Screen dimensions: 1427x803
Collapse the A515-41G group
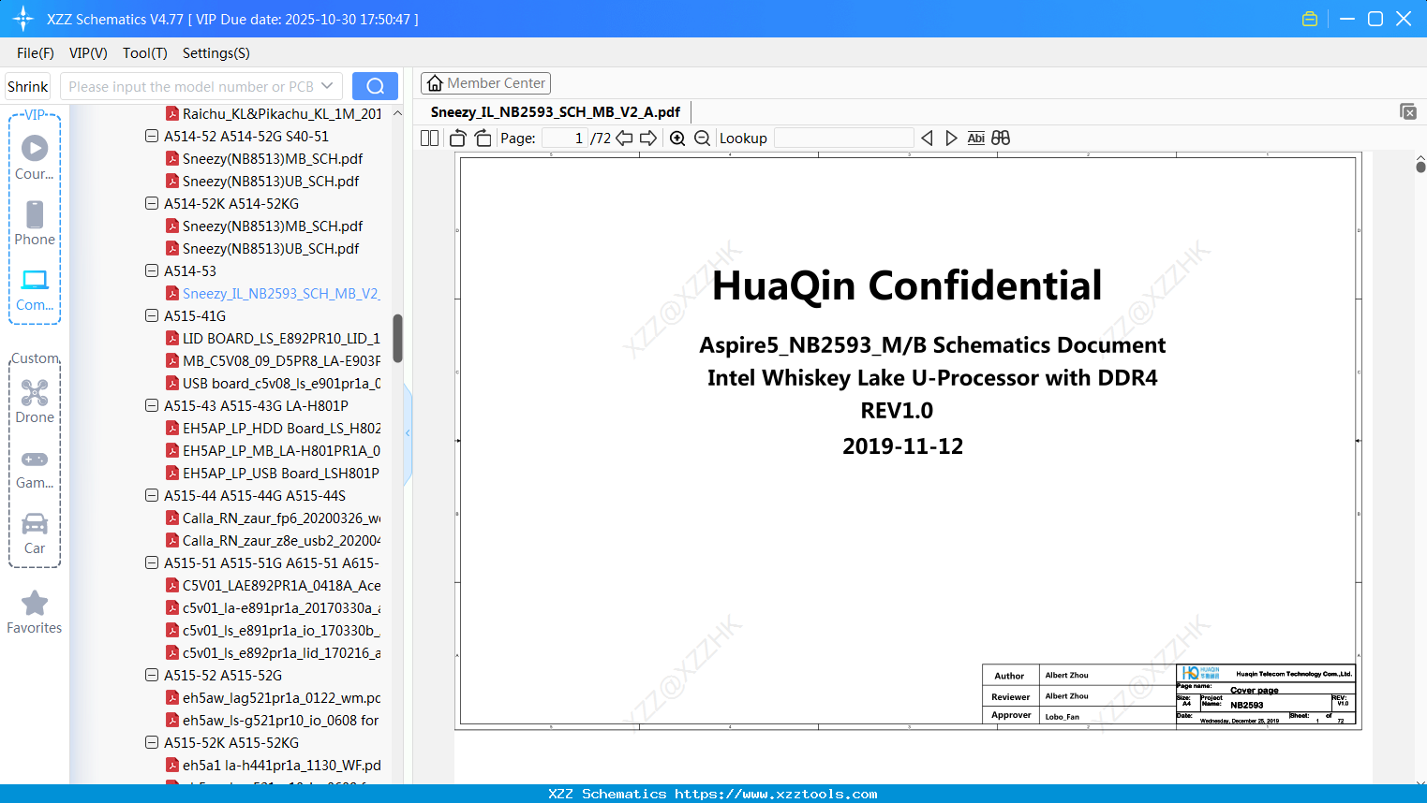(152, 315)
